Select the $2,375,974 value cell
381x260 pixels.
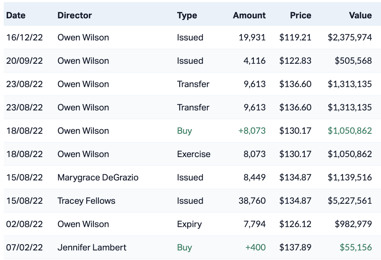[x=350, y=37]
